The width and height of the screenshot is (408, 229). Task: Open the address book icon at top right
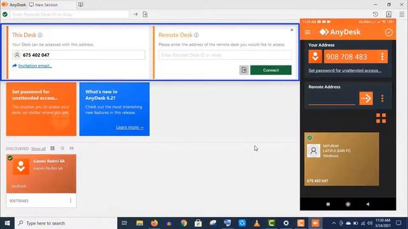(388, 14)
